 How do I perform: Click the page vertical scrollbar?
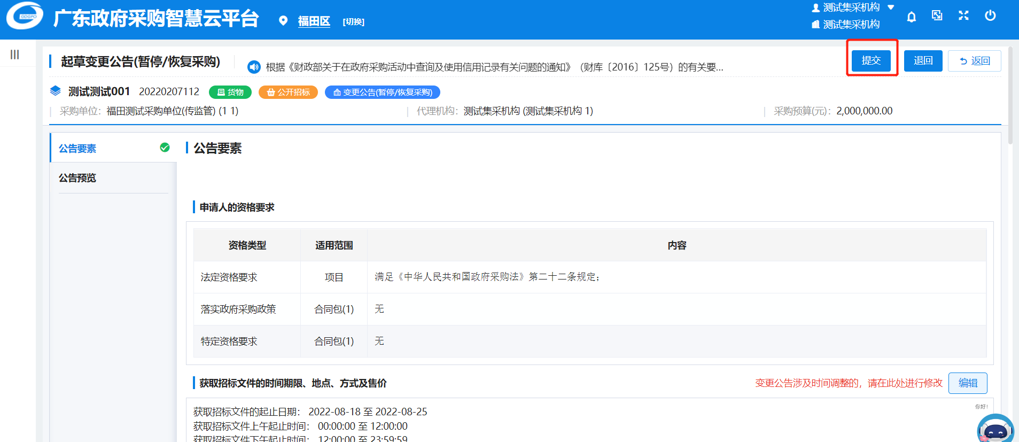[x=1010, y=96]
